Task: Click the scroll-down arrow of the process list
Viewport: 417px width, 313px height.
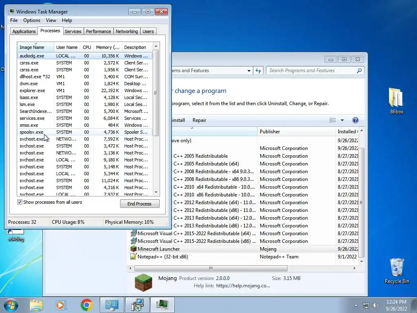Action: pos(156,192)
